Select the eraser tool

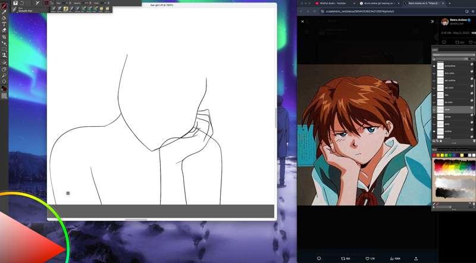(x=4, y=30)
